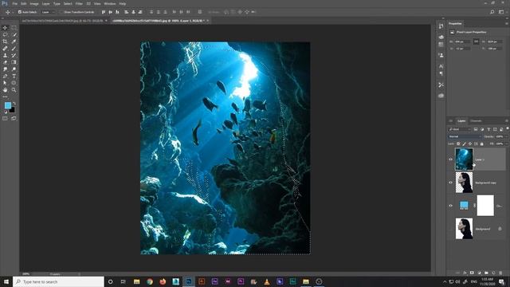Select the Rectangular Marquee tool
The image size is (510, 287).
point(14,28)
